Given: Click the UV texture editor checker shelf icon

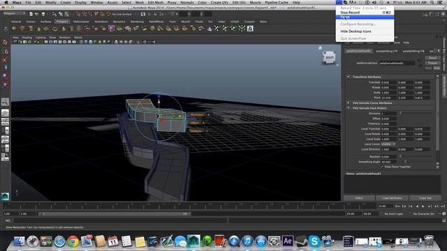Looking at the screenshot, I should (x=250, y=29).
